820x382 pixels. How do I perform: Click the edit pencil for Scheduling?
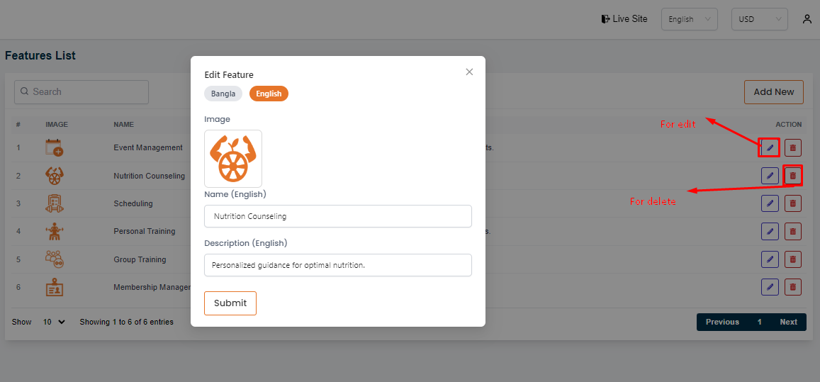click(x=770, y=203)
